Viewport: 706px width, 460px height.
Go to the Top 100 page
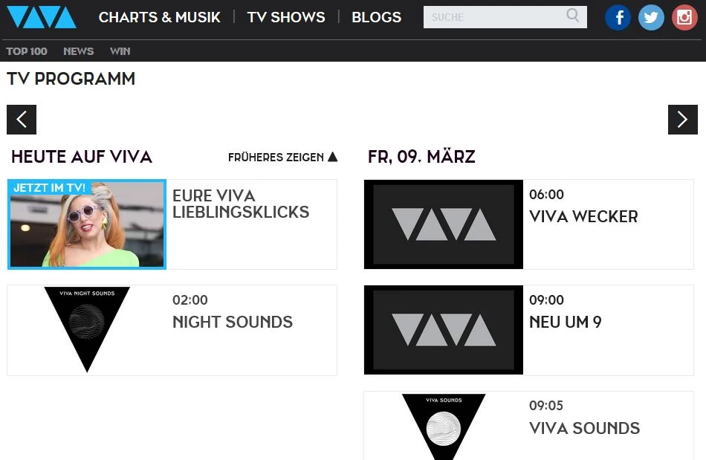(x=27, y=51)
